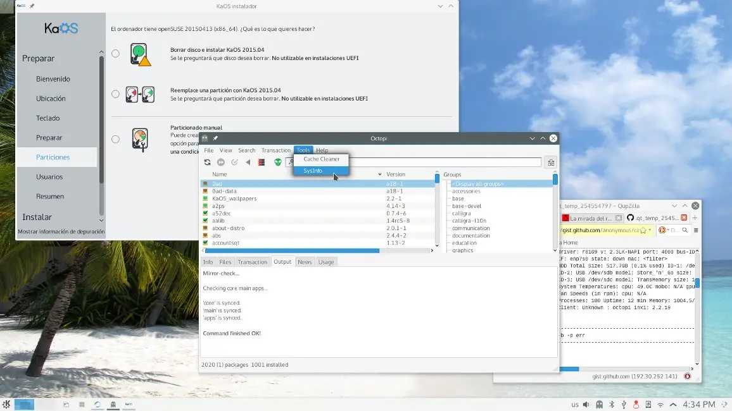Click the USB device tray icon
Viewport: 732px width, 411px height.
point(624,405)
